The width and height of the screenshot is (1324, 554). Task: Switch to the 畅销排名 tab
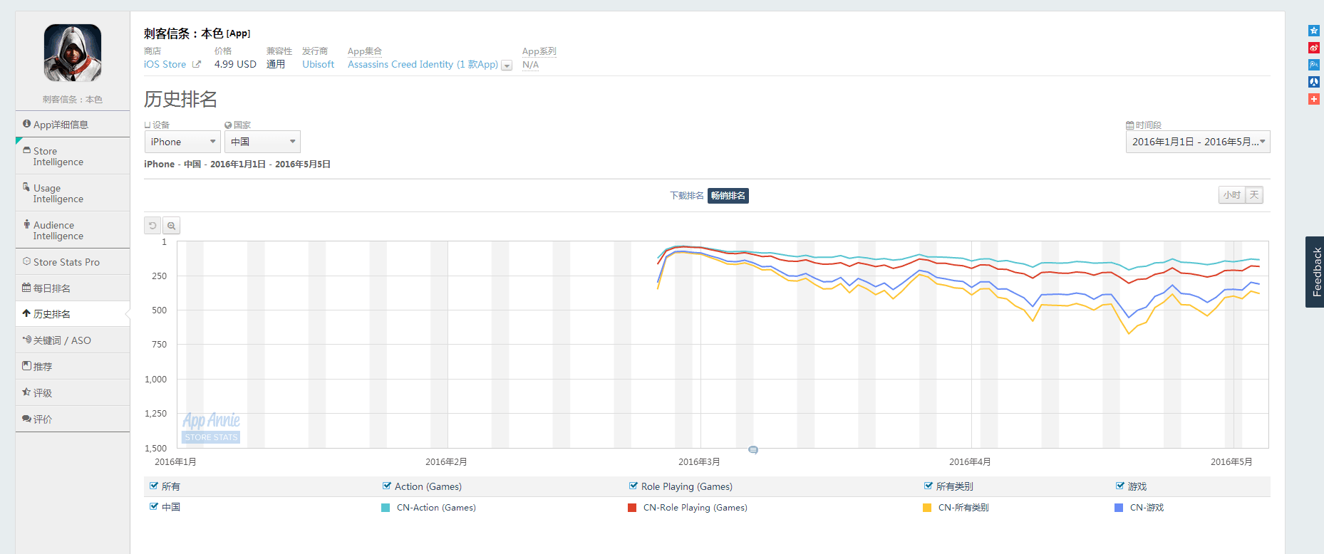728,196
